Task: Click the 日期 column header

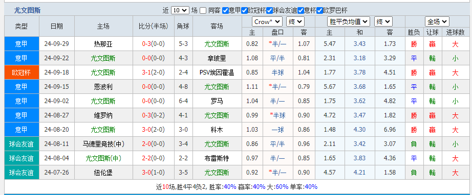Action: click(57, 27)
